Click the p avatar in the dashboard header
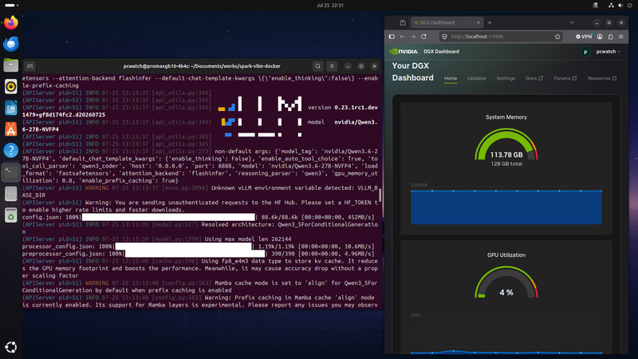638x359 pixels. pos(585,52)
